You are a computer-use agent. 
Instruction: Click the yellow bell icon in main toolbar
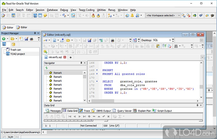coord(132,16)
